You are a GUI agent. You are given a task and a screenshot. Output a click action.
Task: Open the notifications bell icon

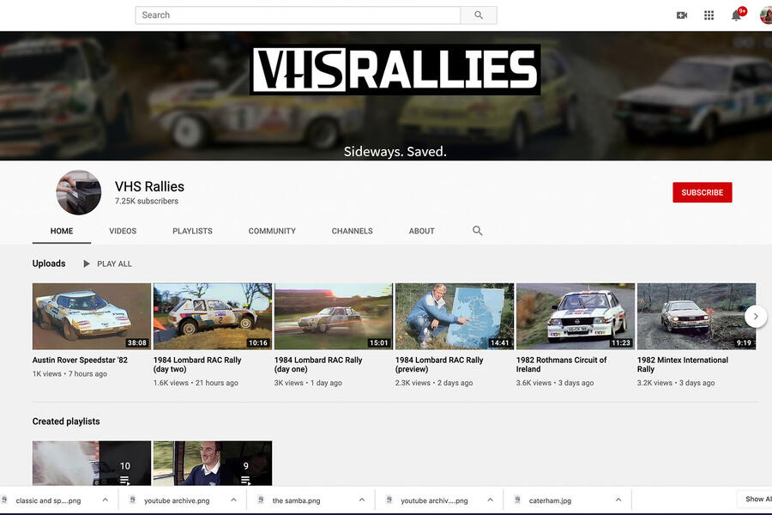tap(736, 15)
